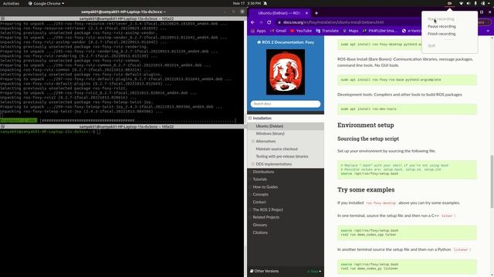Screen dimensions: 494x277
Task: Open Concepts in docs sidebar
Action: [261, 195]
